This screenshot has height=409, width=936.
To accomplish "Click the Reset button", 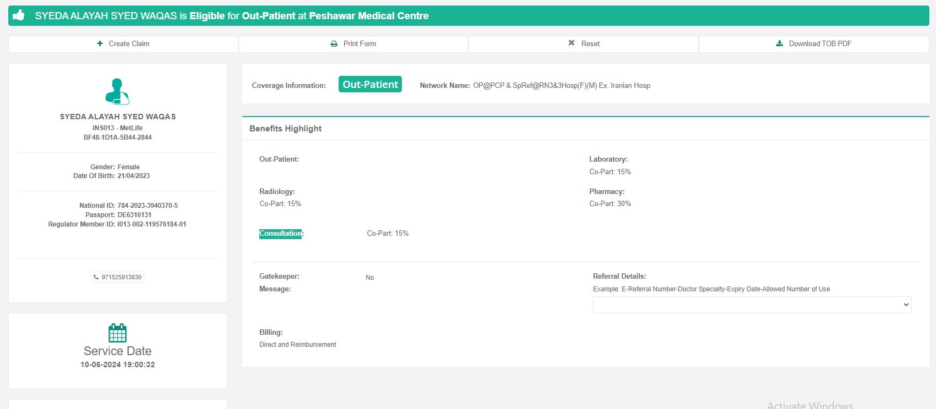I will click(584, 44).
